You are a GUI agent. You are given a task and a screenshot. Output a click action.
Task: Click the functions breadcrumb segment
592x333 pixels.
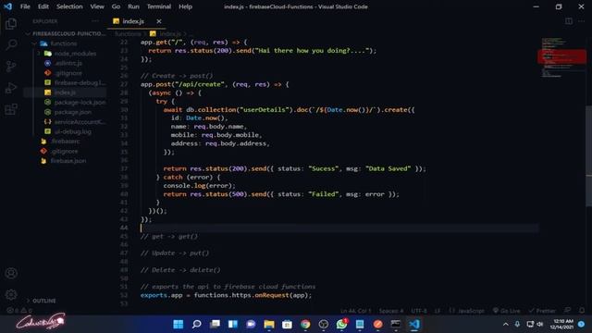128,34
